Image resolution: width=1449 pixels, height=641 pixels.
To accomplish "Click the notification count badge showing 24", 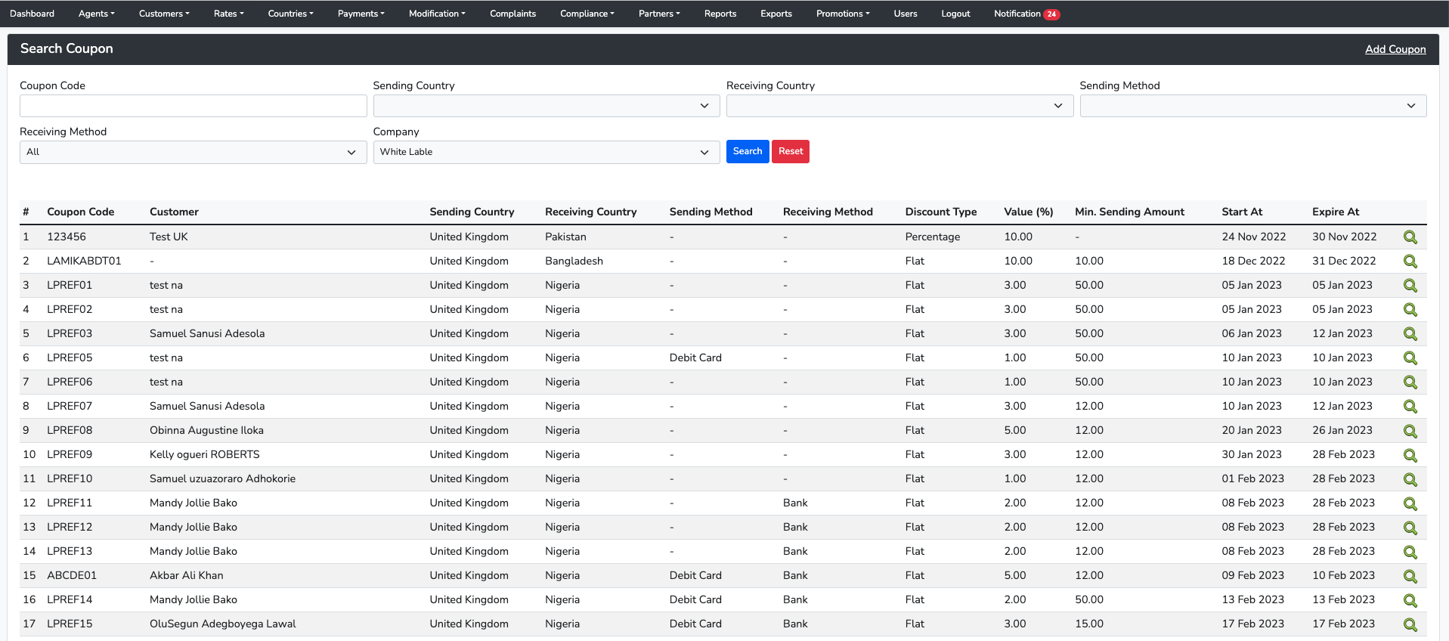I will click(1051, 14).
